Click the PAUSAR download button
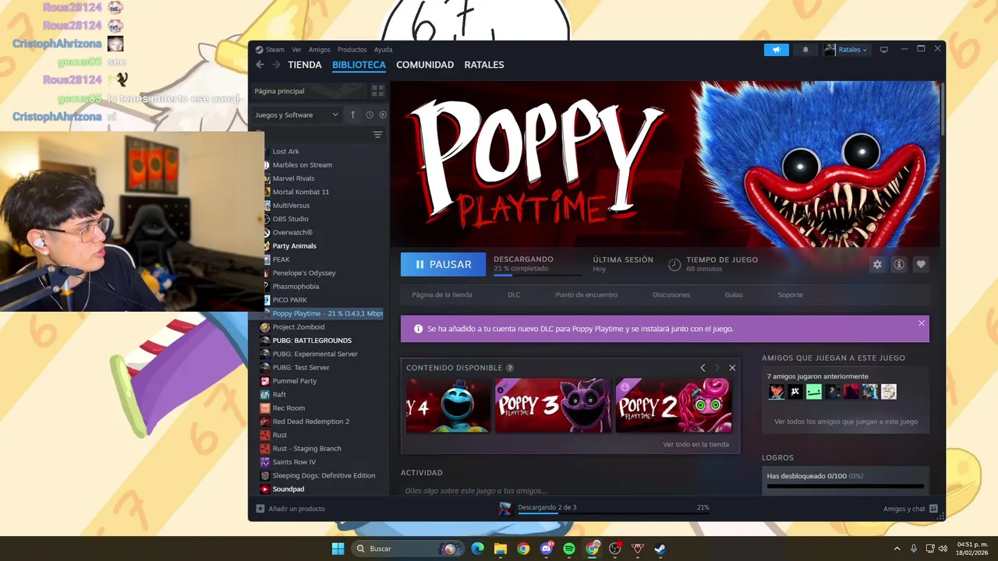 pos(443,264)
